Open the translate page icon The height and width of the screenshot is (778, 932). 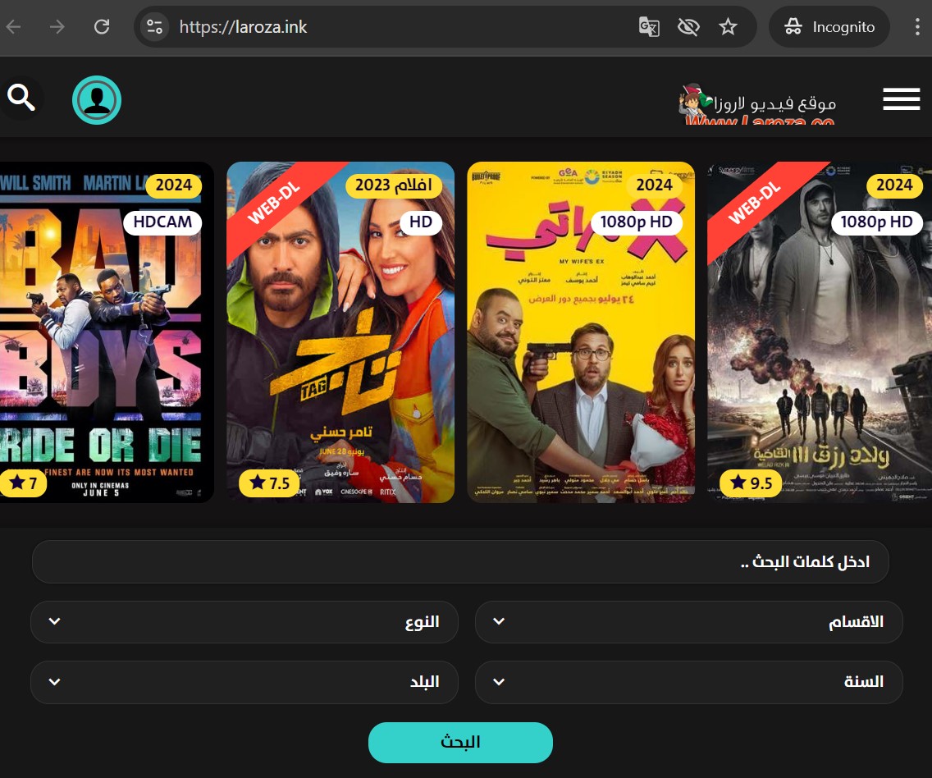point(648,27)
